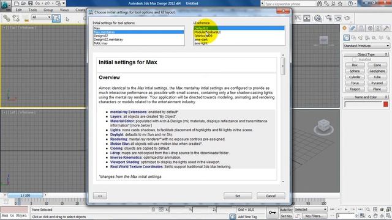Click the Sphere primitive button
The width and height of the screenshot is (392, 220).
[355, 71]
